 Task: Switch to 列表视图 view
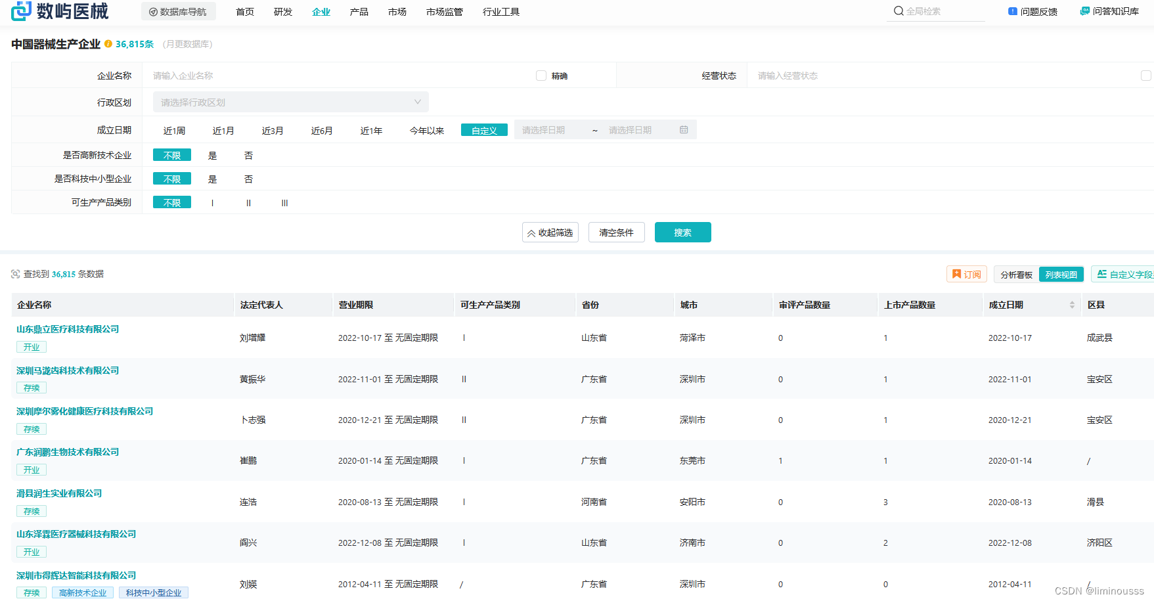1061,275
